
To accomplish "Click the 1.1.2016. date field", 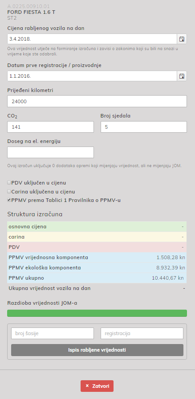I will click(92, 76).
